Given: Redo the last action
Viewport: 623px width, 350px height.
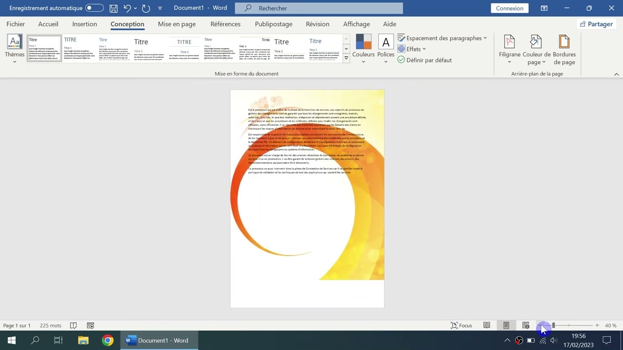Looking at the screenshot, I should [x=146, y=8].
